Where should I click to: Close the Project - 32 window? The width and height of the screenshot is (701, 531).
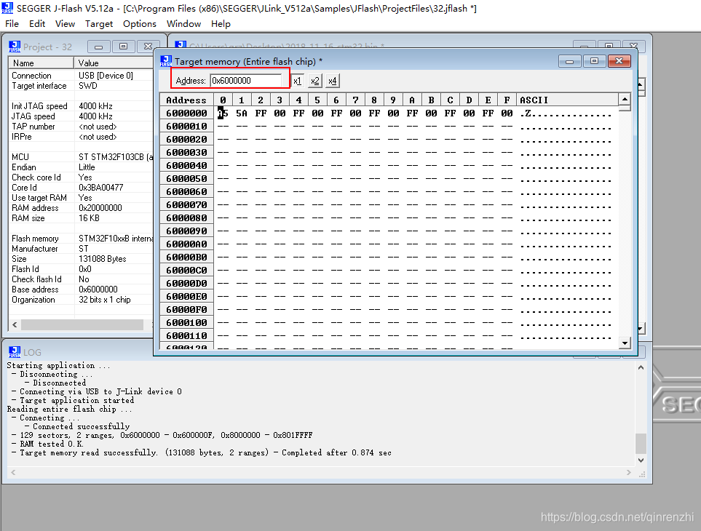point(148,47)
